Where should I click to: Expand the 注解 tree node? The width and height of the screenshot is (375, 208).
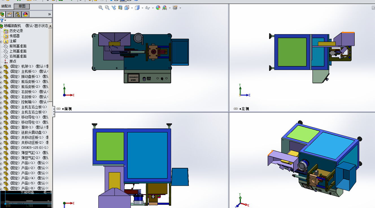pyautogui.click(x=1, y=41)
